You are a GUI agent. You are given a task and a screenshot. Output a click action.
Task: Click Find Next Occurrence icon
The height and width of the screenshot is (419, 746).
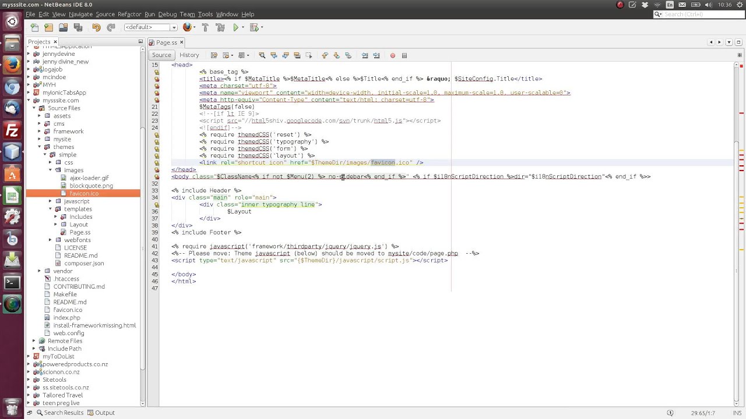coord(285,55)
